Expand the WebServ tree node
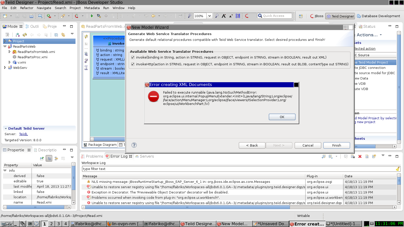Screen dimensions: 404x227 [5, 68]
